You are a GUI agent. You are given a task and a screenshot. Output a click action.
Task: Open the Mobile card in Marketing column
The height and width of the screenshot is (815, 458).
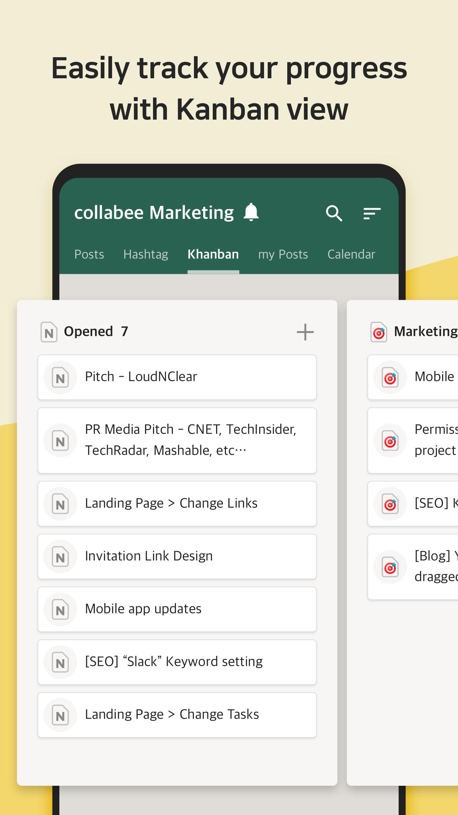click(413, 377)
